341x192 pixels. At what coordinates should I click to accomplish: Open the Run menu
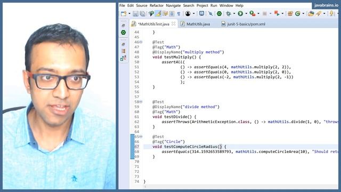click(214, 5)
